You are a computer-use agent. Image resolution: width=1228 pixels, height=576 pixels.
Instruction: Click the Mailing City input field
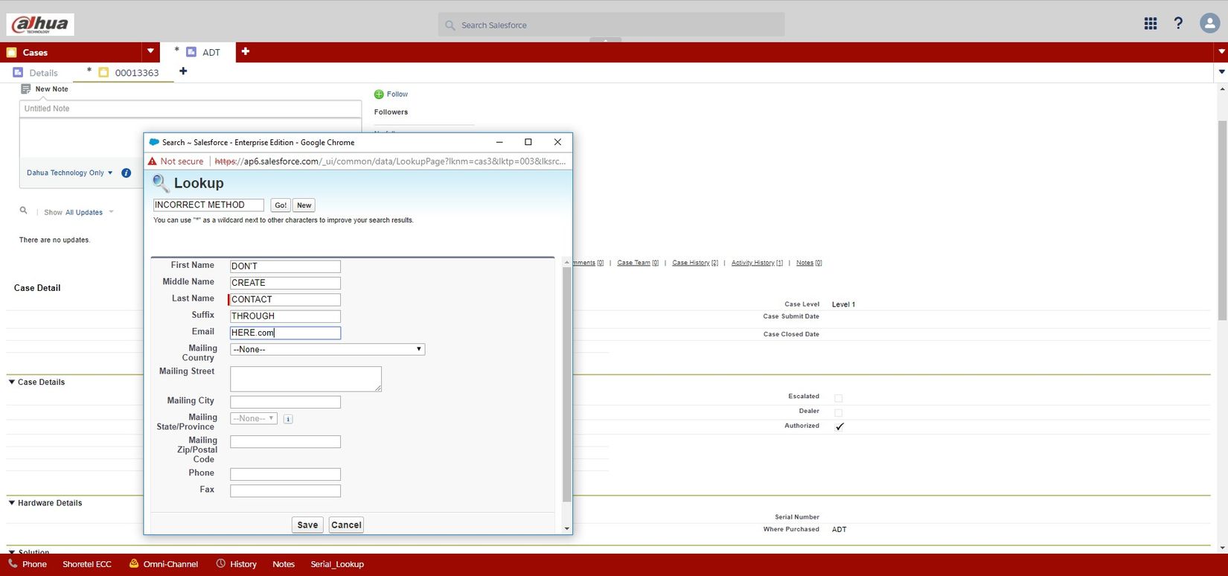coord(285,402)
